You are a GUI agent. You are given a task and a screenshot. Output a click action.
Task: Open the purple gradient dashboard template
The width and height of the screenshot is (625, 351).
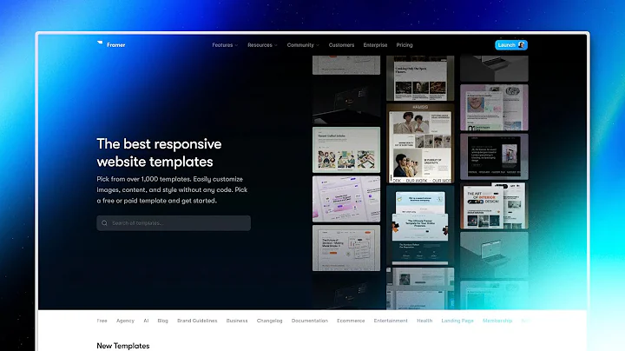click(346, 199)
